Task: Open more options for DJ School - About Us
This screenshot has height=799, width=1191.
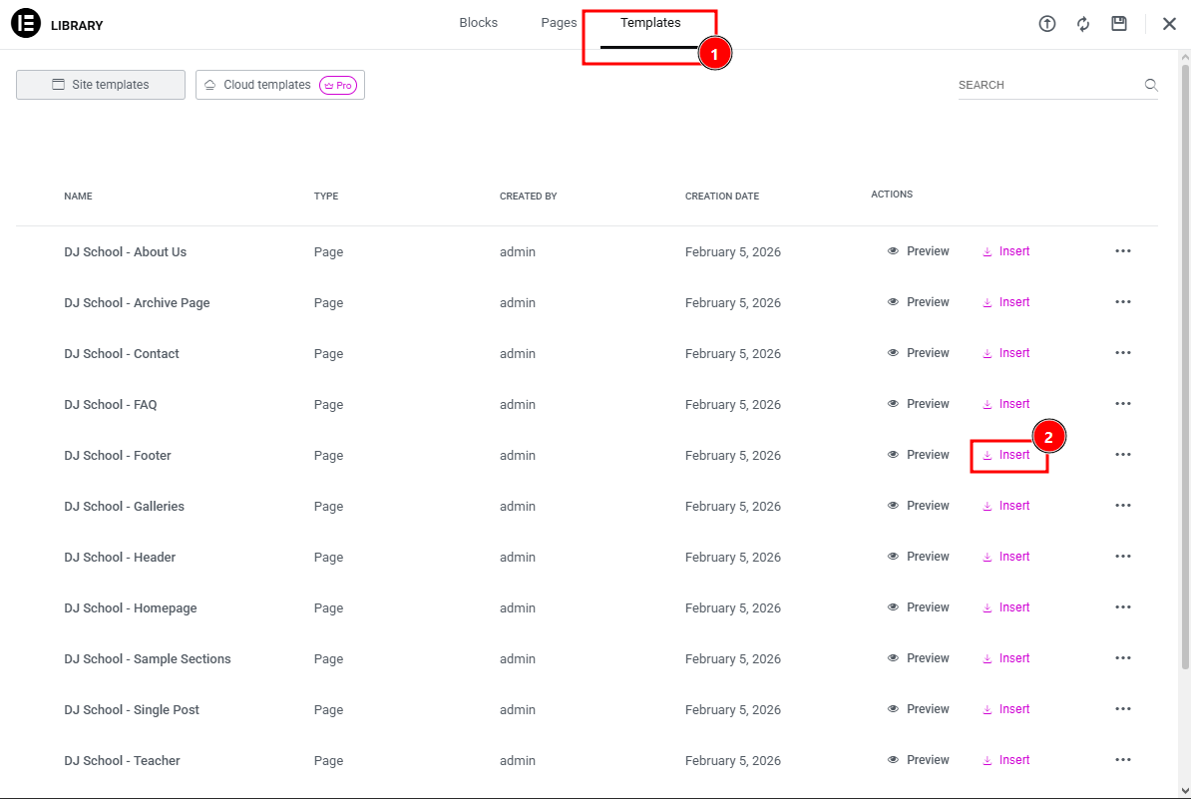Action: (x=1122, y=251)
